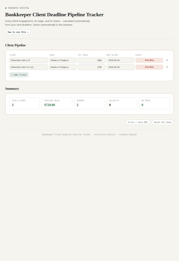This screenshot has width=179, height=261.
Task: Click the Bookkeeper Client Deadline Pipeline Tracker title
Action: (54, 15)
